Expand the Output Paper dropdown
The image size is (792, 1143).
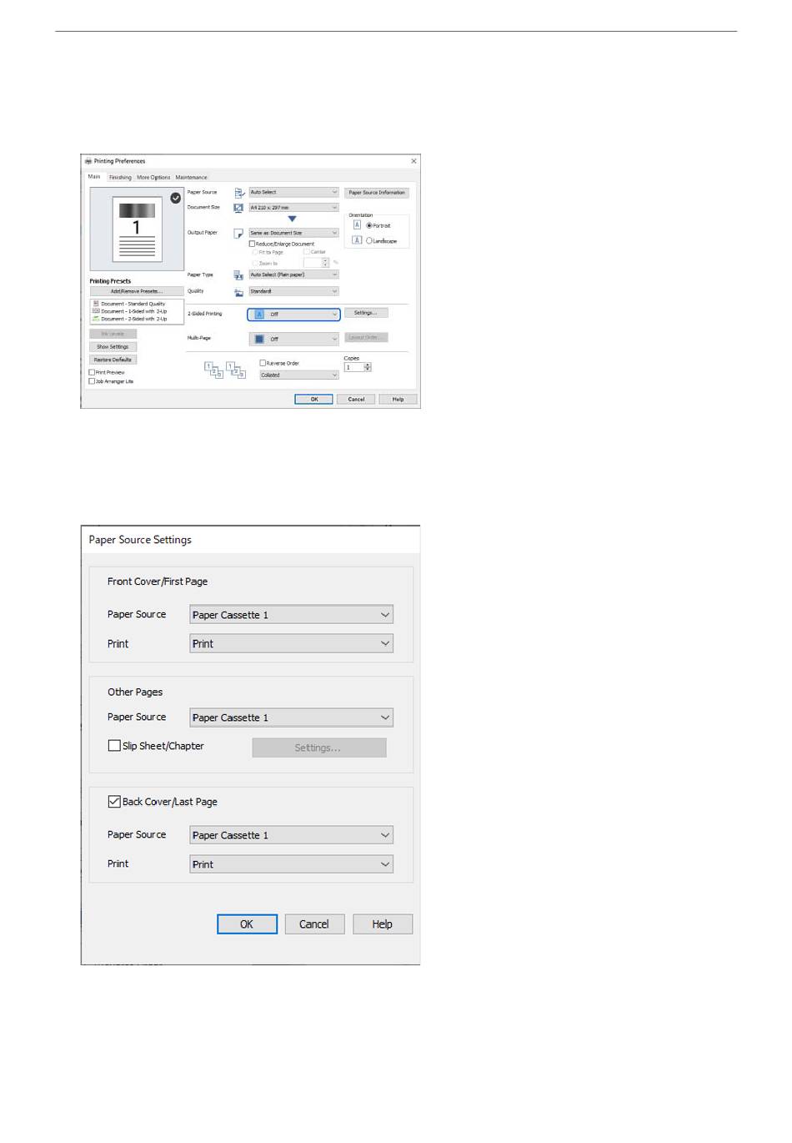coord(293,233)
